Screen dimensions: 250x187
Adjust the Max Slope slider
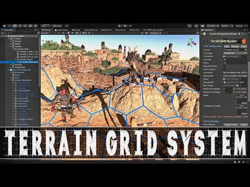click(231, 86)
